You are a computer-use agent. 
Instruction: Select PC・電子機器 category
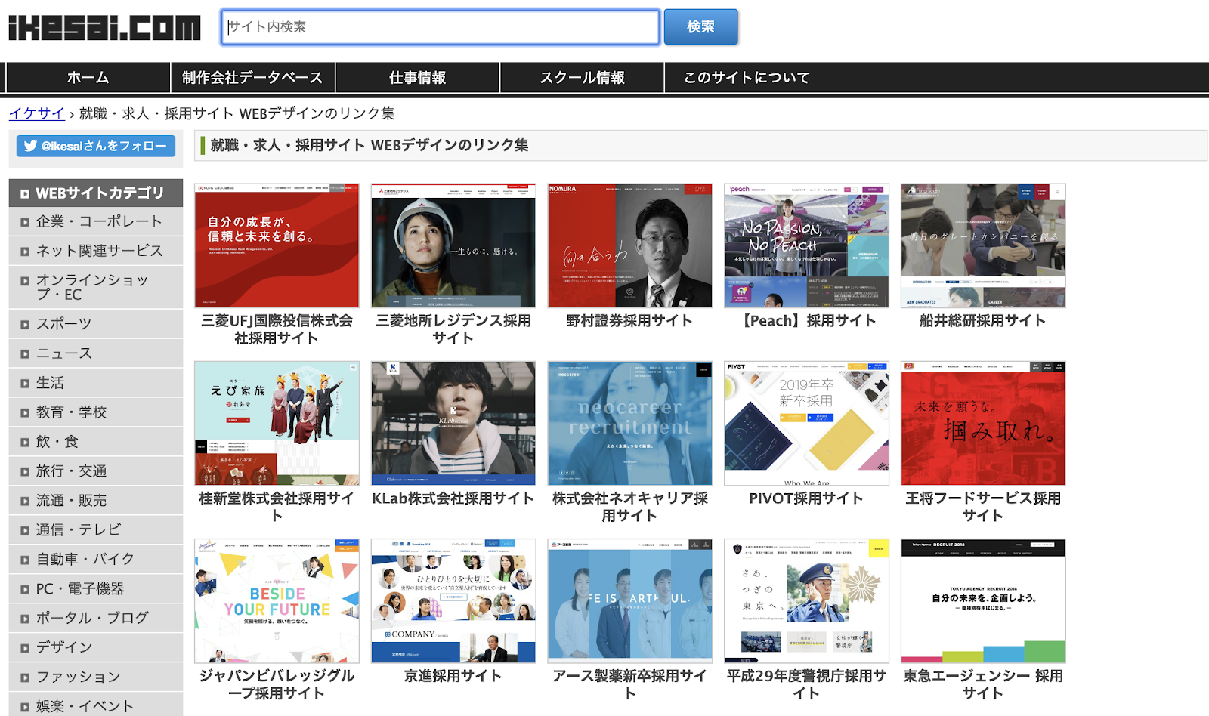point(96,589)
